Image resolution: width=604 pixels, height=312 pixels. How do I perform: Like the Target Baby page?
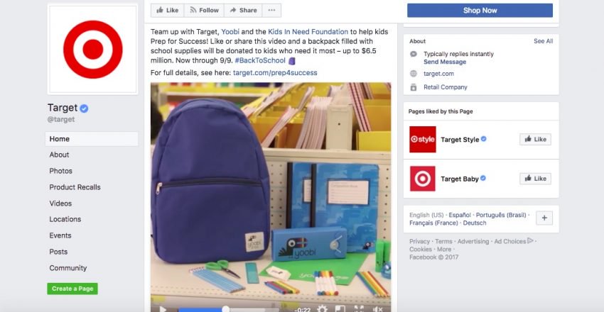535,179
